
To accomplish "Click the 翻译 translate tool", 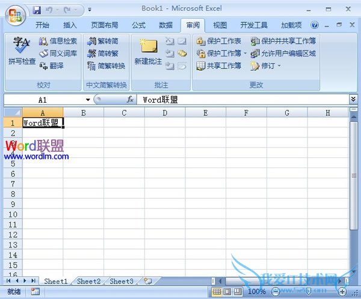I will coord(51,66).
